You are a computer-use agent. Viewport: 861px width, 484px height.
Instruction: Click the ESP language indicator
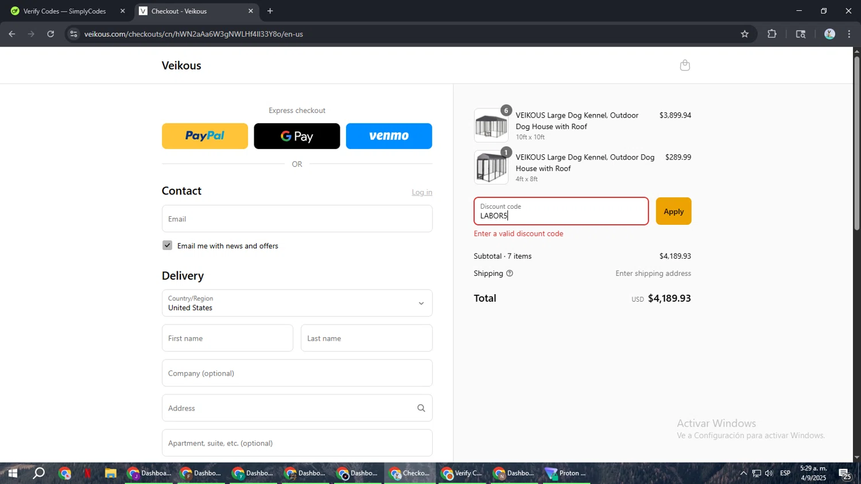(785, 473)
